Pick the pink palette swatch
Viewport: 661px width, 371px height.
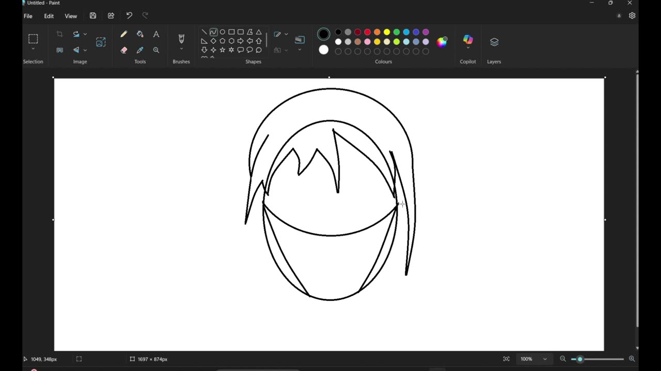pyautogui.click(x=367, y=42)
